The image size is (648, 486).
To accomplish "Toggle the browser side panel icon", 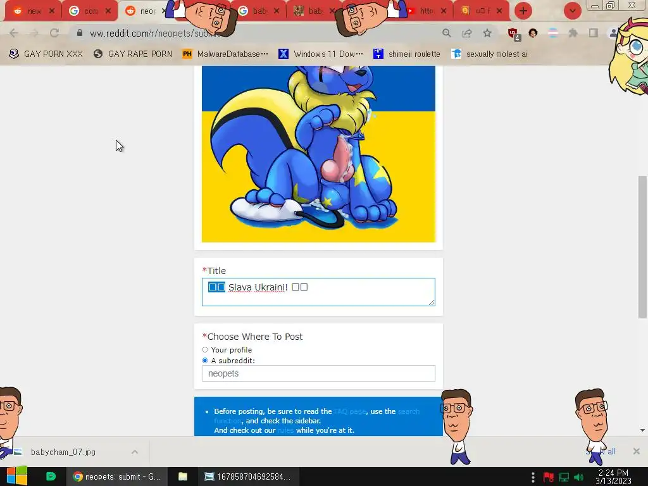I will pos(594,33).
